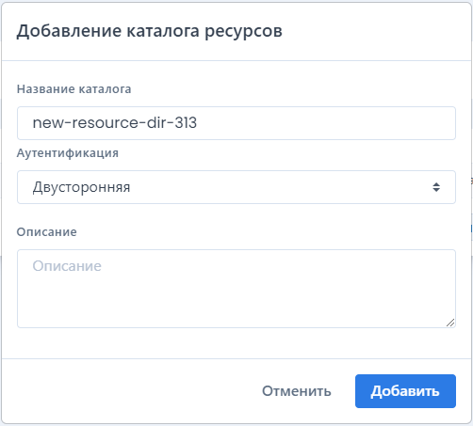Focus the Описание textarea
The height and width of the screenshot is (426, 473).
236,289
